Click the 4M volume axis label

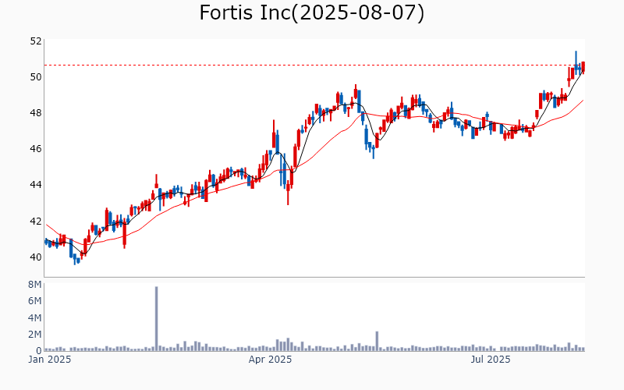pyautogui.click(x=34, y=317)
